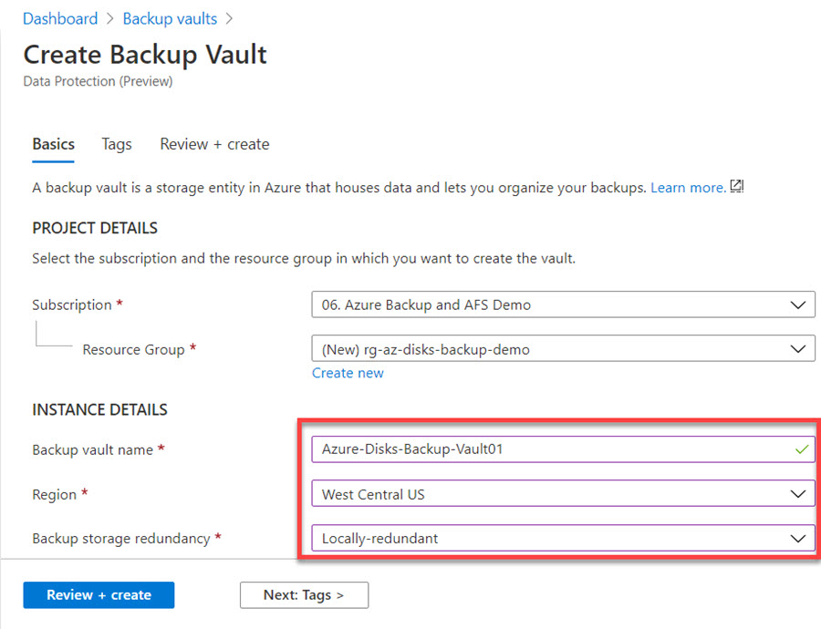Expand the Subscription dropdown
The width and height of the screenshot is (821, 629).
[563, 304]
